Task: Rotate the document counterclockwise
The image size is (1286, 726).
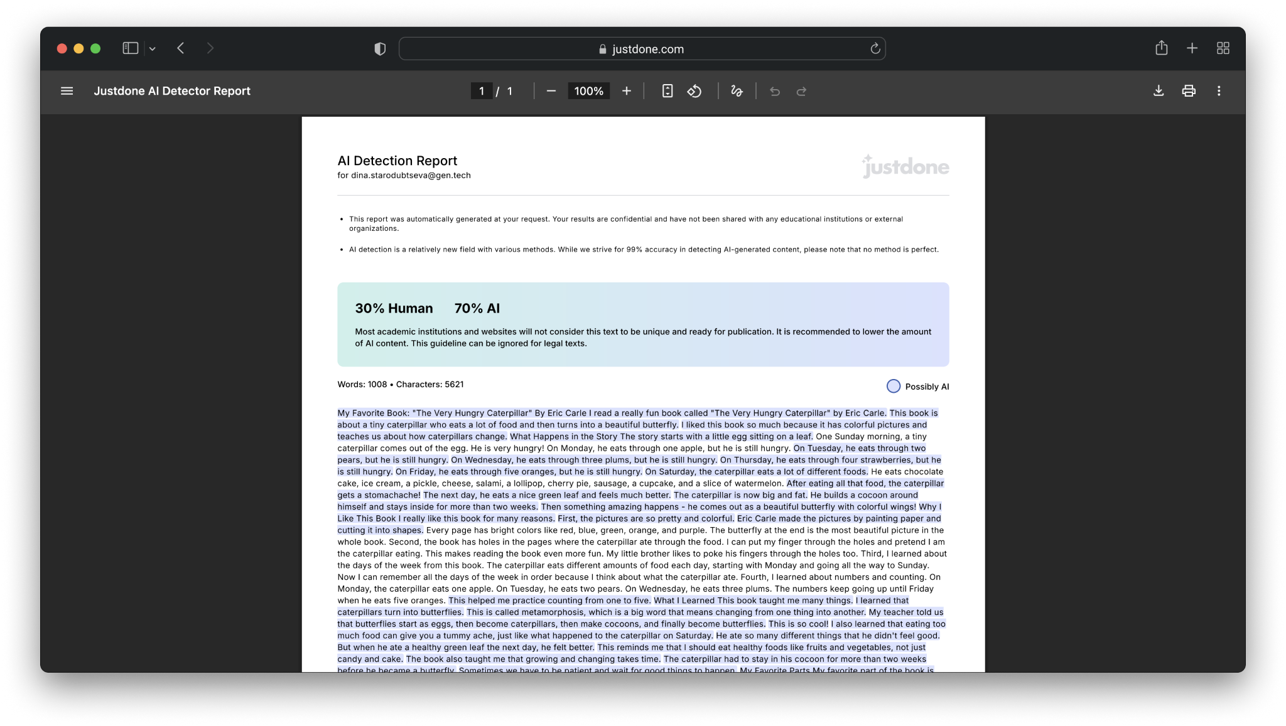Action: click(x=694, y=91)
